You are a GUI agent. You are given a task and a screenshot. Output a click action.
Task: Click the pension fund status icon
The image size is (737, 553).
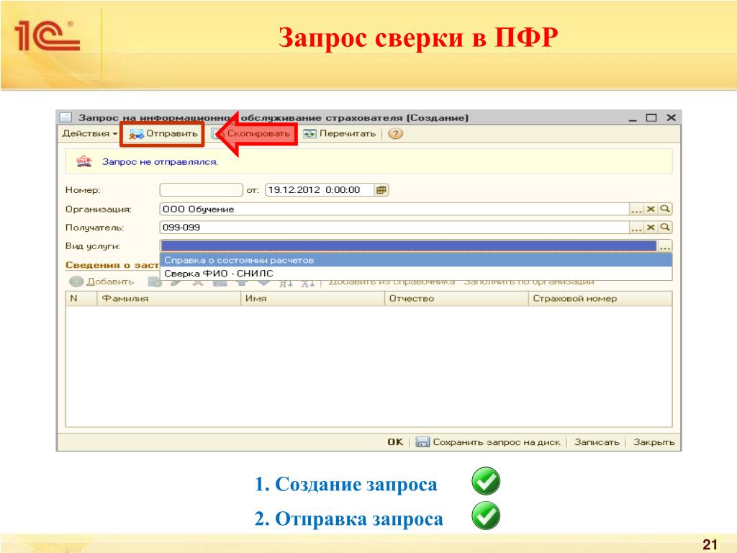coord(84,162)
